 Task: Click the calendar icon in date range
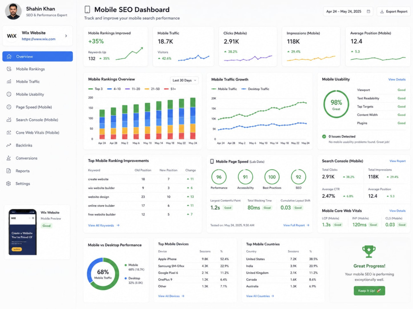click(368, 11)
